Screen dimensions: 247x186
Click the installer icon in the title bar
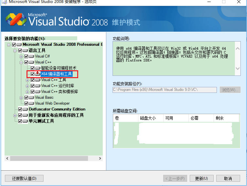coord(4,2)
